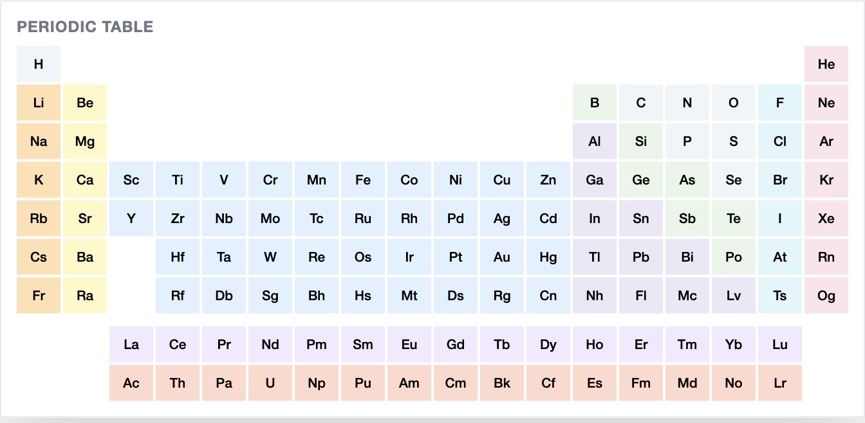865x423 pixels.
Task: Choose the Fr element cell
Action: (39, 296)
